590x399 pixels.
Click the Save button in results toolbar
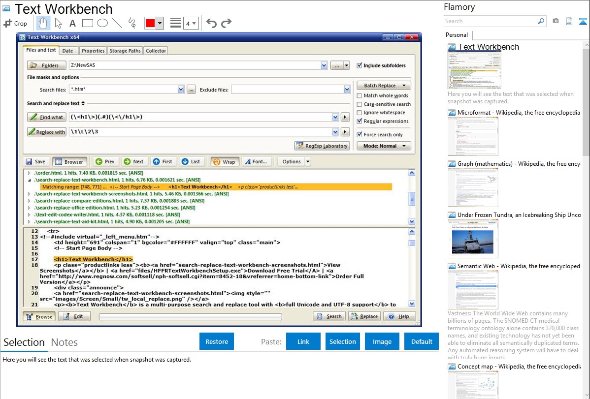[35, 162]
